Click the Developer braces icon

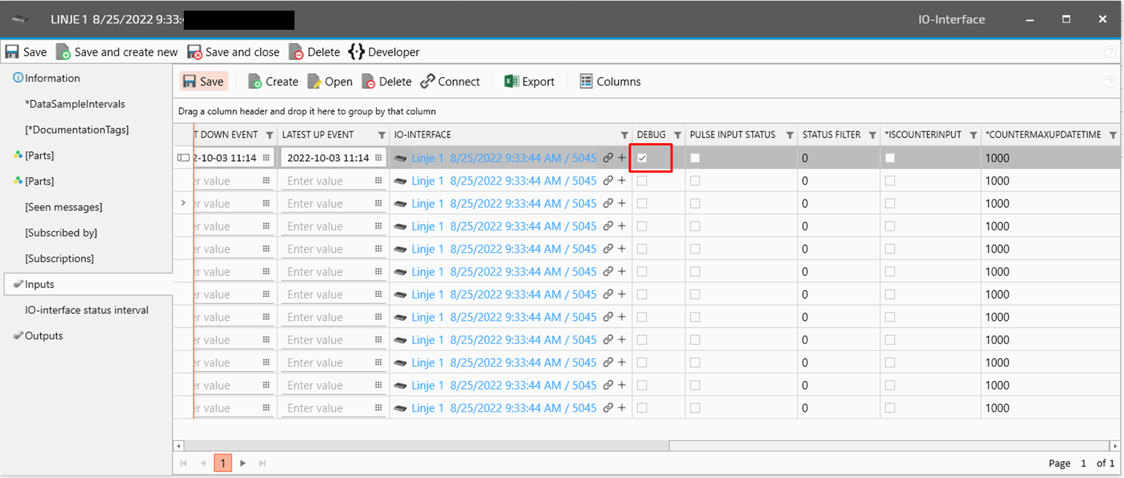click(356, 52)
